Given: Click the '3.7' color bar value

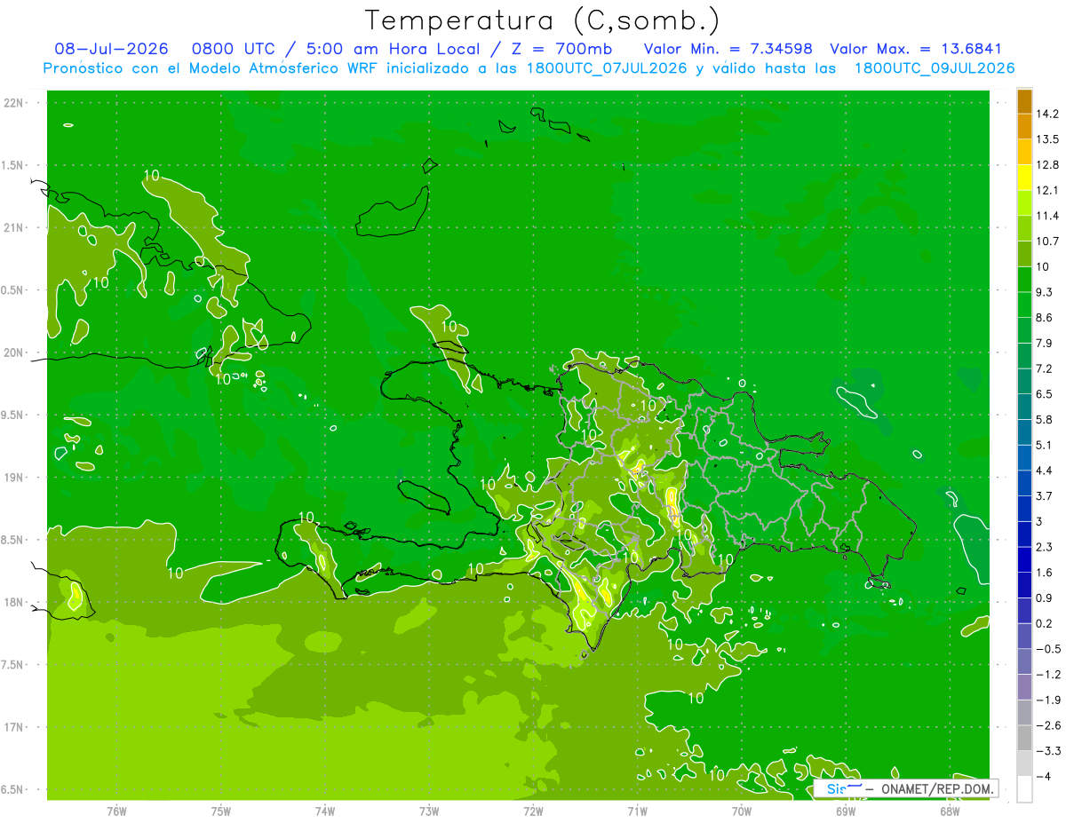Looking at the screenshot, I should coord(1044,495).
